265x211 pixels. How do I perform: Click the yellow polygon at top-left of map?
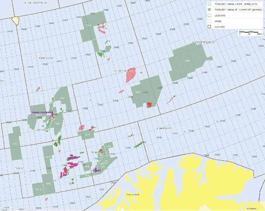(16, 20)
